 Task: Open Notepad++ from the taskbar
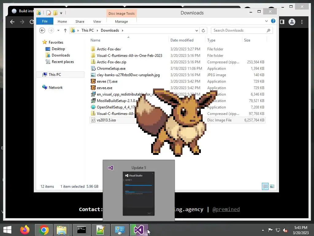click(101, 230)
